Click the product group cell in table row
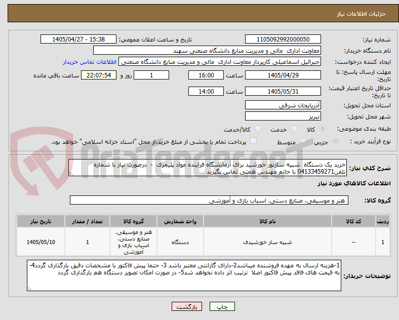Screen dimensions: 399x320 click(133, 242)
